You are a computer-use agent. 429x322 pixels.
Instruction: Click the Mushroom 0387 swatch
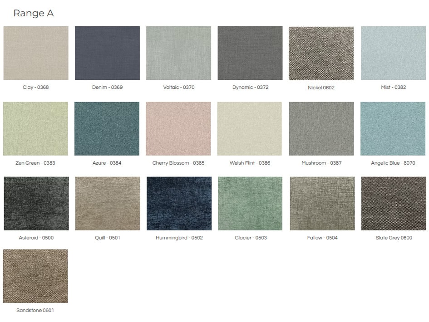click(x=321, y=129)
